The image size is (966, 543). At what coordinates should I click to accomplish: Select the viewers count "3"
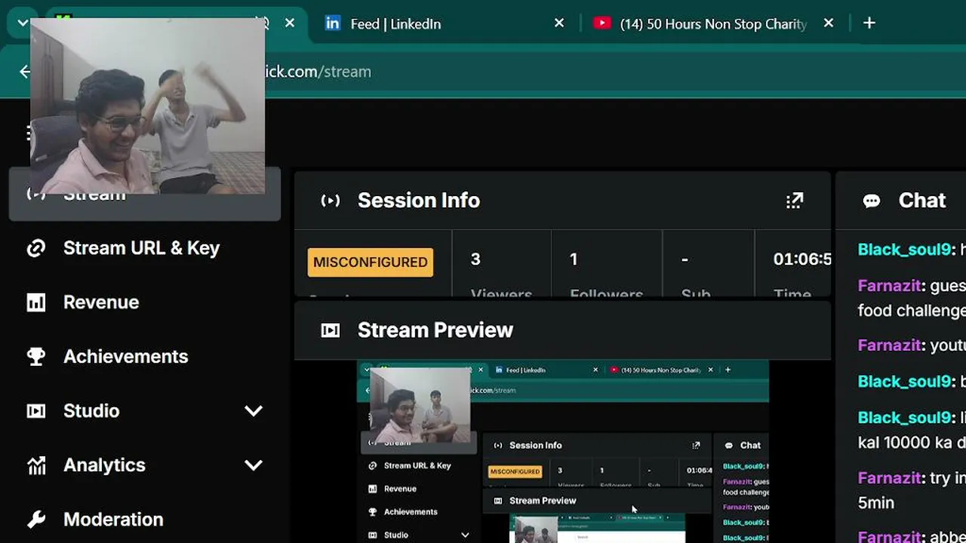tap(475, 259)
